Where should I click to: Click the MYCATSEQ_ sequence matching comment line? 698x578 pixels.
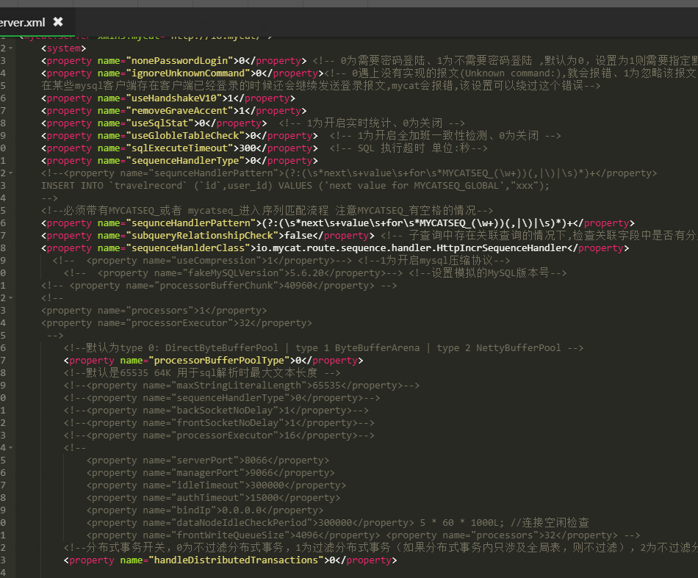click(x=267, y=210)
